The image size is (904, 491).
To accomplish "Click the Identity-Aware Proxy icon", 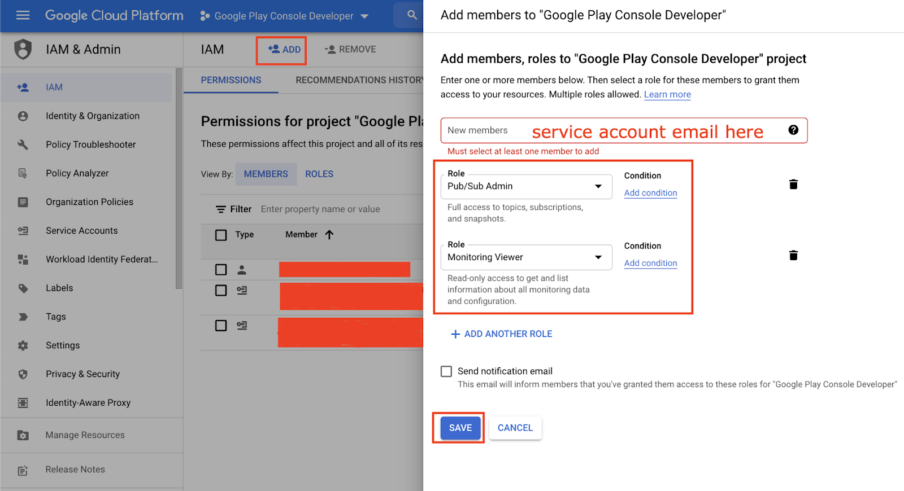I will click(23, 403).
